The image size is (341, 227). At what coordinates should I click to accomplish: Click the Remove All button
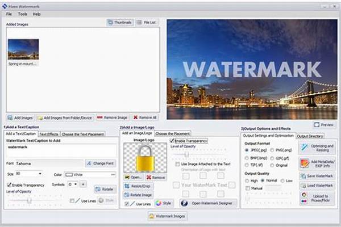click(145, 117)
